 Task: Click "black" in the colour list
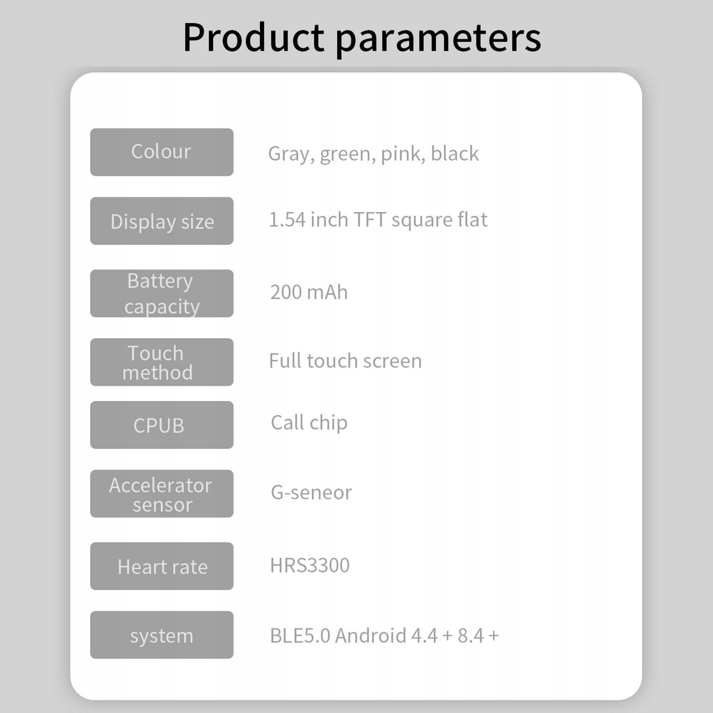(455, 153)
